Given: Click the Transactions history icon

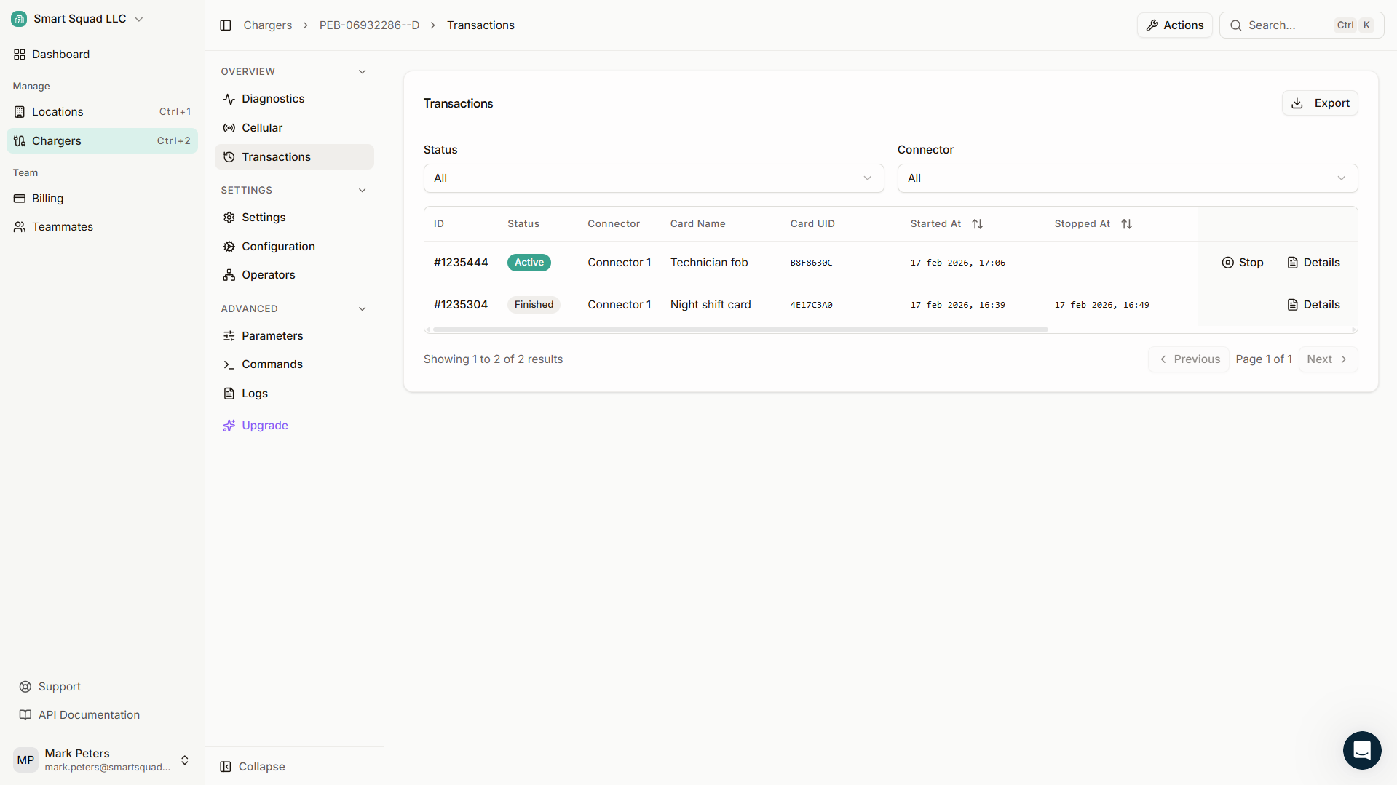Looking at the screenshot, I should click(229, 156).
